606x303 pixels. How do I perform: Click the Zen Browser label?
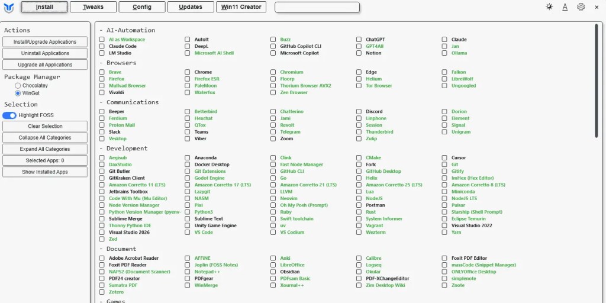pos(294,92)
